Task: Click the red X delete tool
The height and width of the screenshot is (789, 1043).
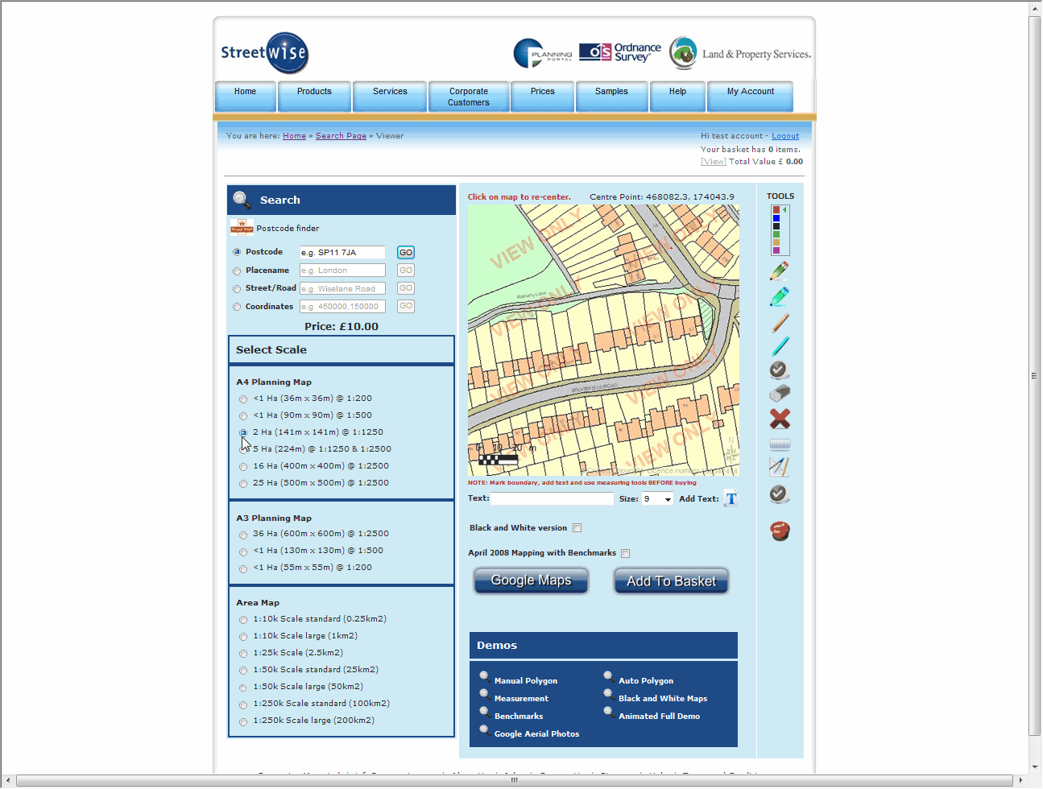Action: [x=780, y=419]
